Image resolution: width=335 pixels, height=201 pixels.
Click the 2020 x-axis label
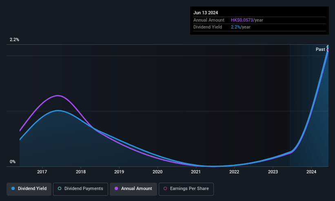coord(158,172)
